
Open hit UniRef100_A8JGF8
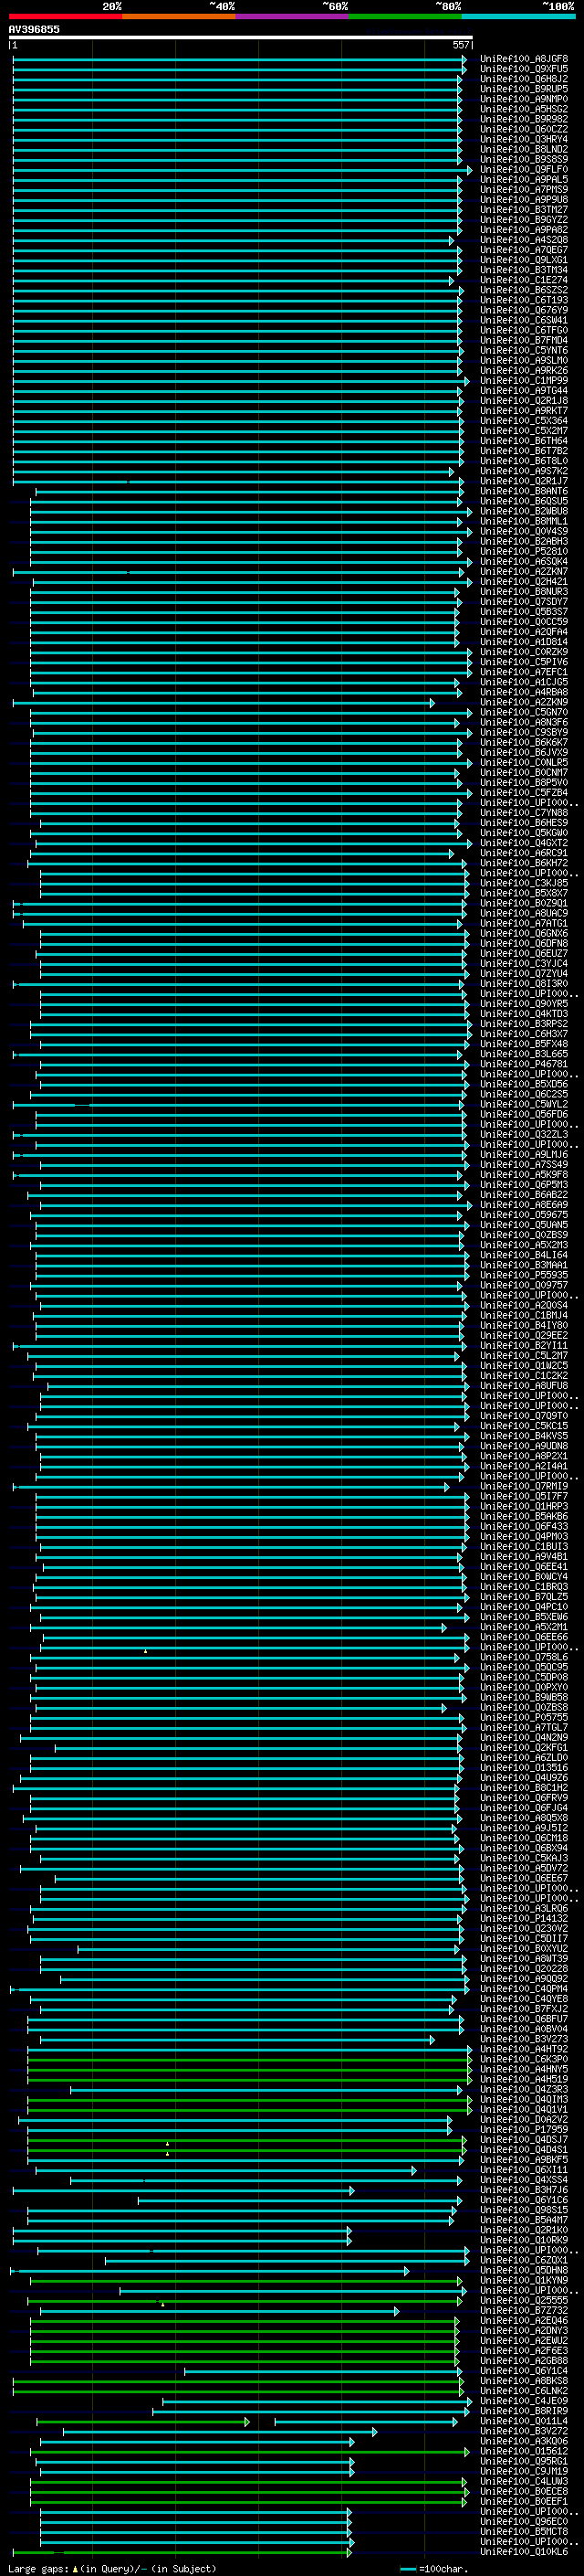524,59
